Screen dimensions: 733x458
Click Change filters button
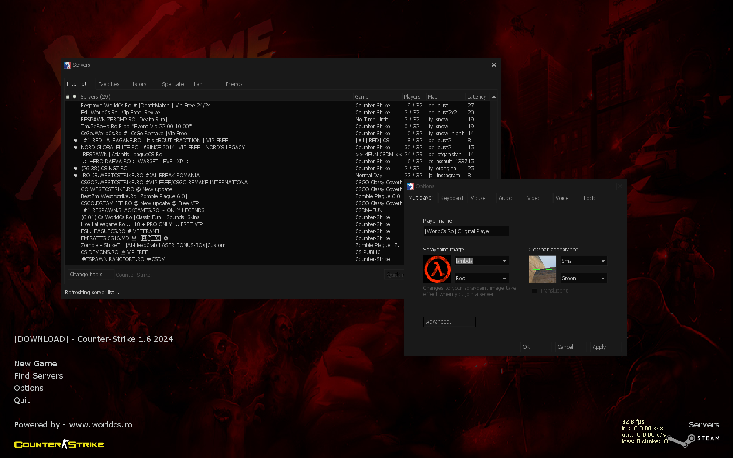tap(86, 275)
